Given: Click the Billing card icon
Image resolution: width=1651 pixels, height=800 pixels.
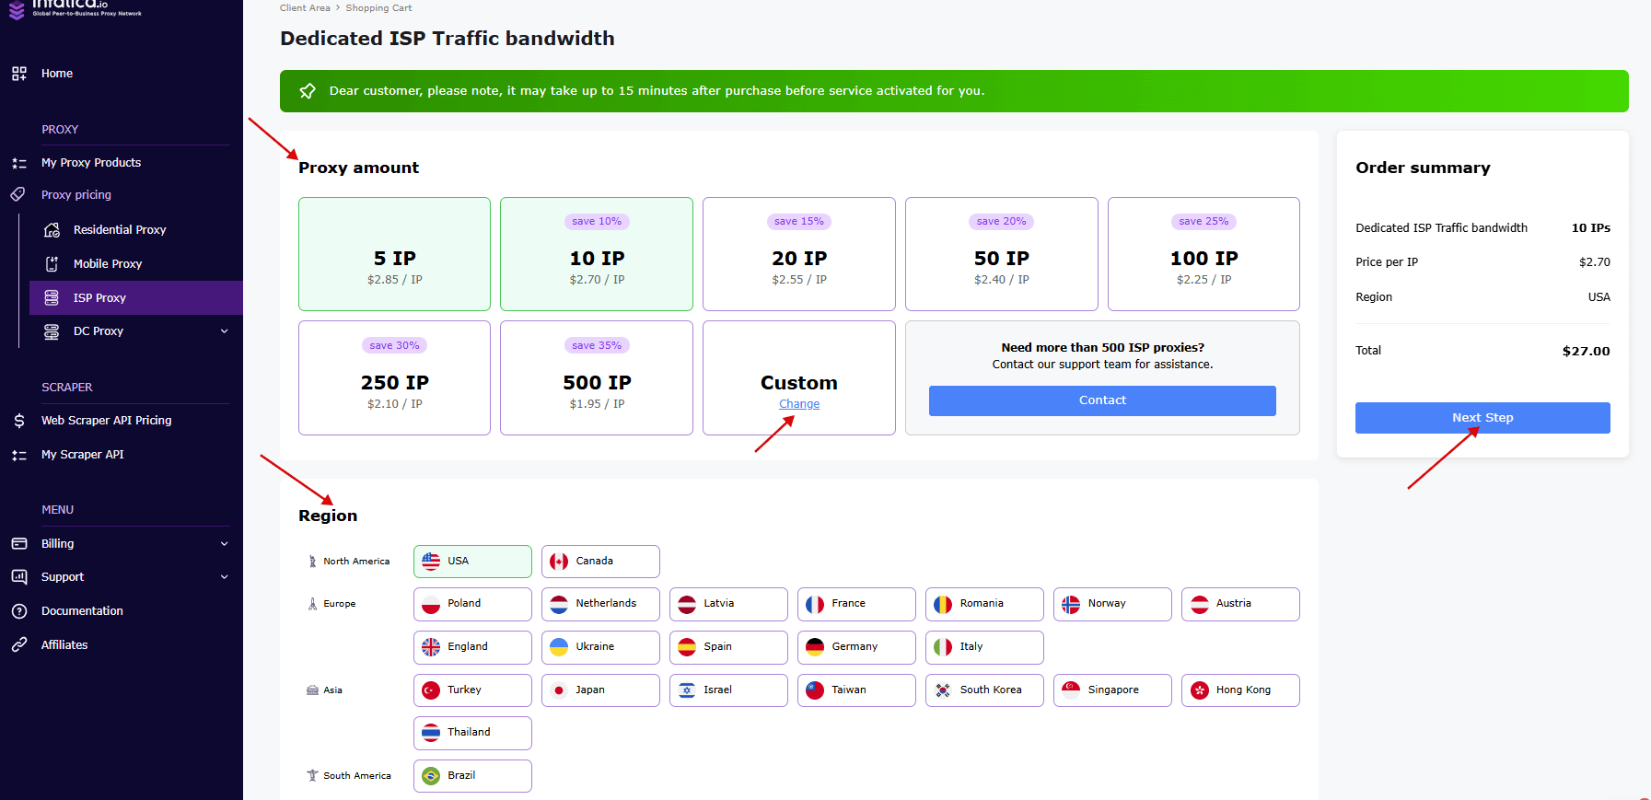Looking at the screenshot, I should (x=18, y=544).
